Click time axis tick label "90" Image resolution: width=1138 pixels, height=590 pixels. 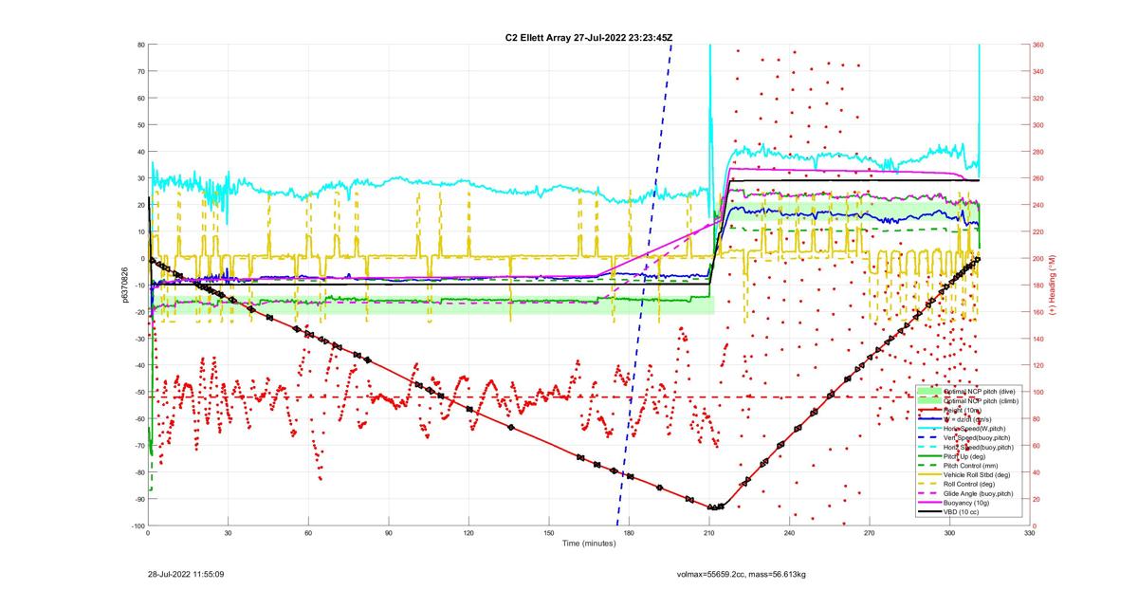[x=389, y=534]
